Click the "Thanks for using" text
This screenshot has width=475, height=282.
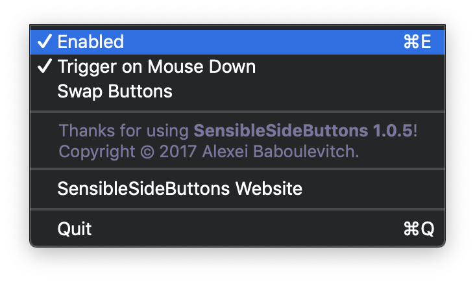pos(125,131)
